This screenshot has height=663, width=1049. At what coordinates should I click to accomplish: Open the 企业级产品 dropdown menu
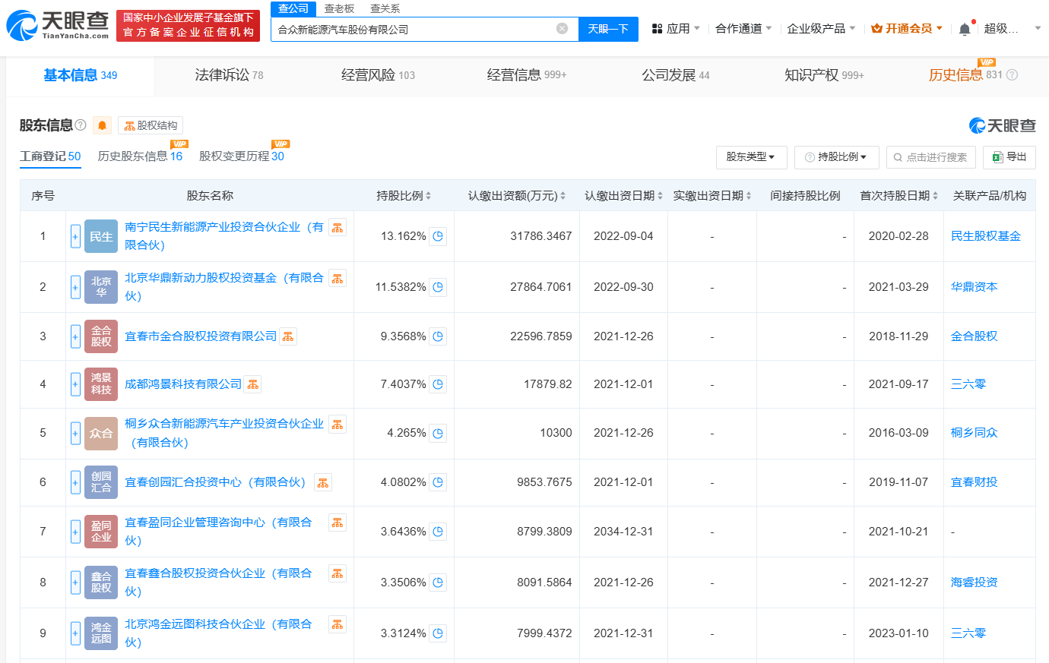(x=821, y=29)
